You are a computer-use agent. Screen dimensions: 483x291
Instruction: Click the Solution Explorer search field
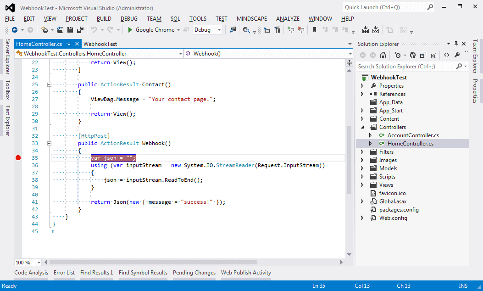(x=406, y=67)
